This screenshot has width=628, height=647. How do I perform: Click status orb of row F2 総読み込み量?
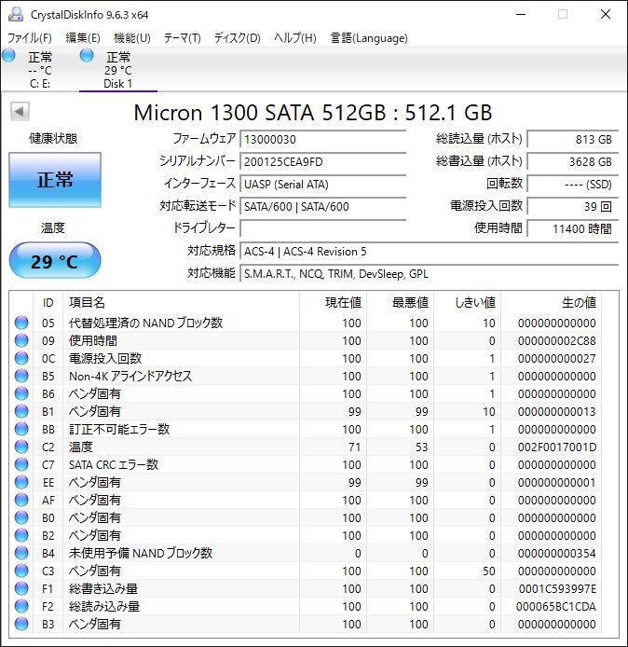point(21,607)
